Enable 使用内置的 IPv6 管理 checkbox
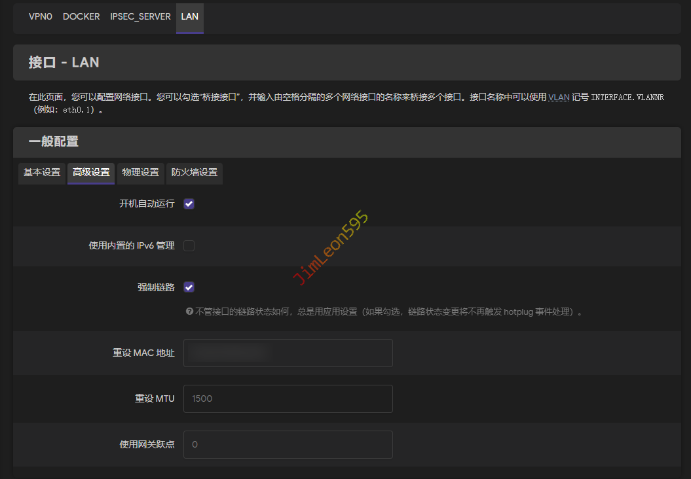 point(189,245)
